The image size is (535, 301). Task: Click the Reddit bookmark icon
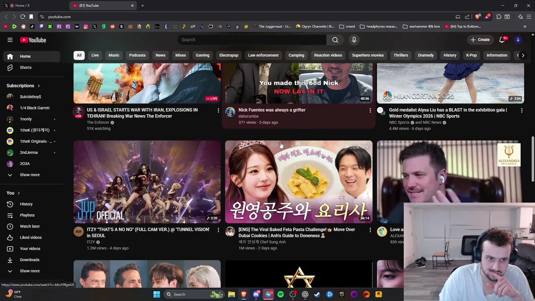coord(112,26)
